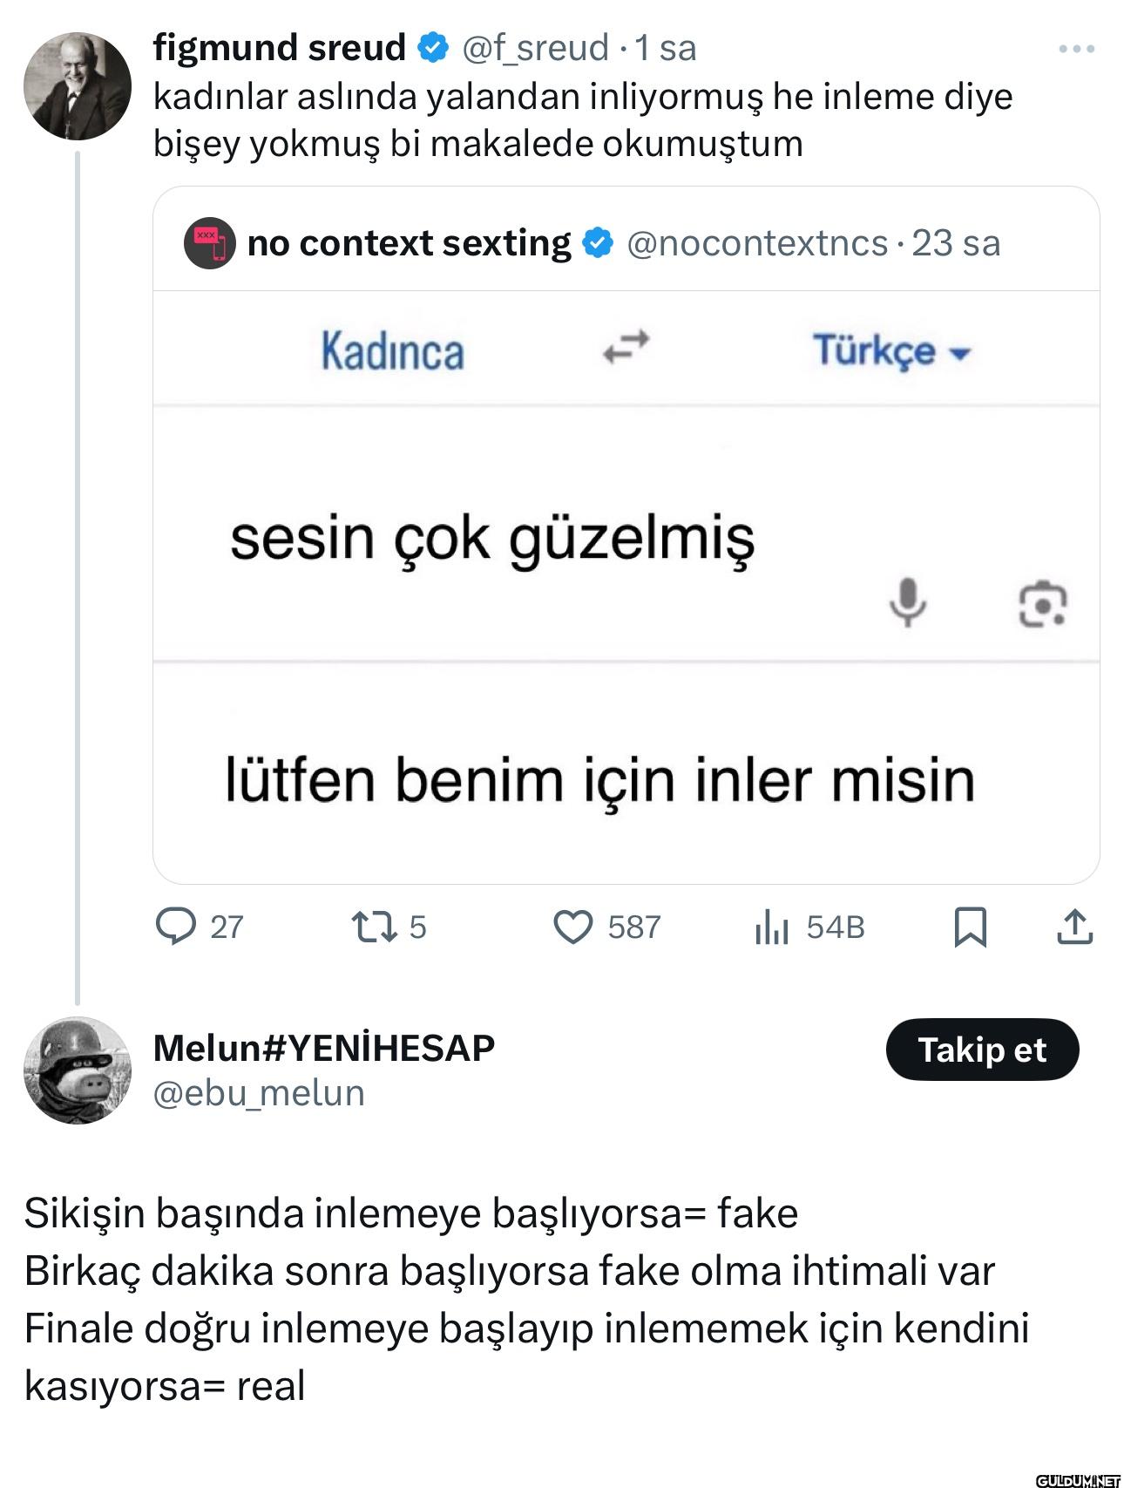Click the no context sexting avatar
Screen dimensions: 1124x1488
(x=210, y=243)
